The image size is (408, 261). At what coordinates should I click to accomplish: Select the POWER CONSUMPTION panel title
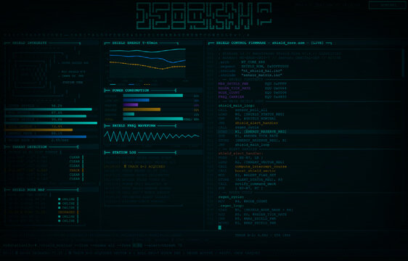(131, 91)
